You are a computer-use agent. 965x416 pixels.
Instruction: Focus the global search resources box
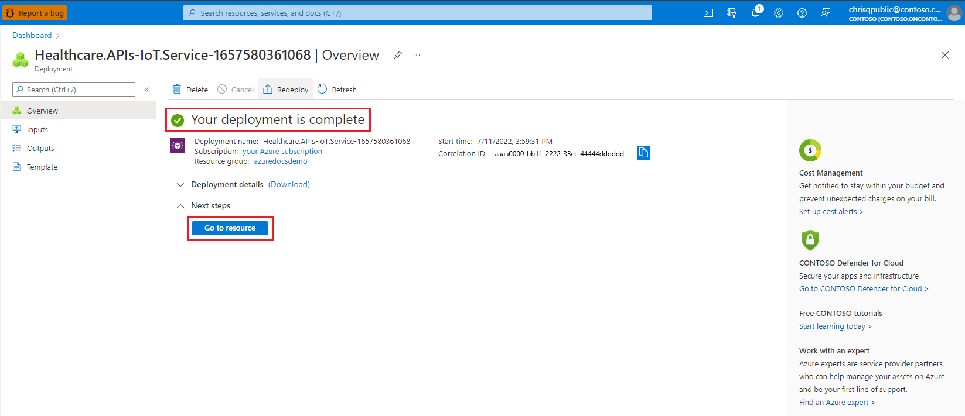[x=418, y=13]
